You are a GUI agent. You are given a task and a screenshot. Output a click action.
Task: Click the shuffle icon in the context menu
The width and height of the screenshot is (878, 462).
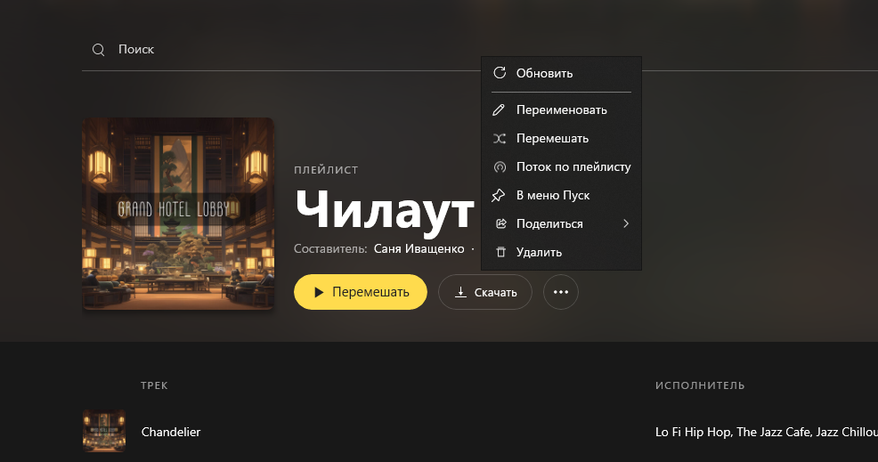coord(500,138)
